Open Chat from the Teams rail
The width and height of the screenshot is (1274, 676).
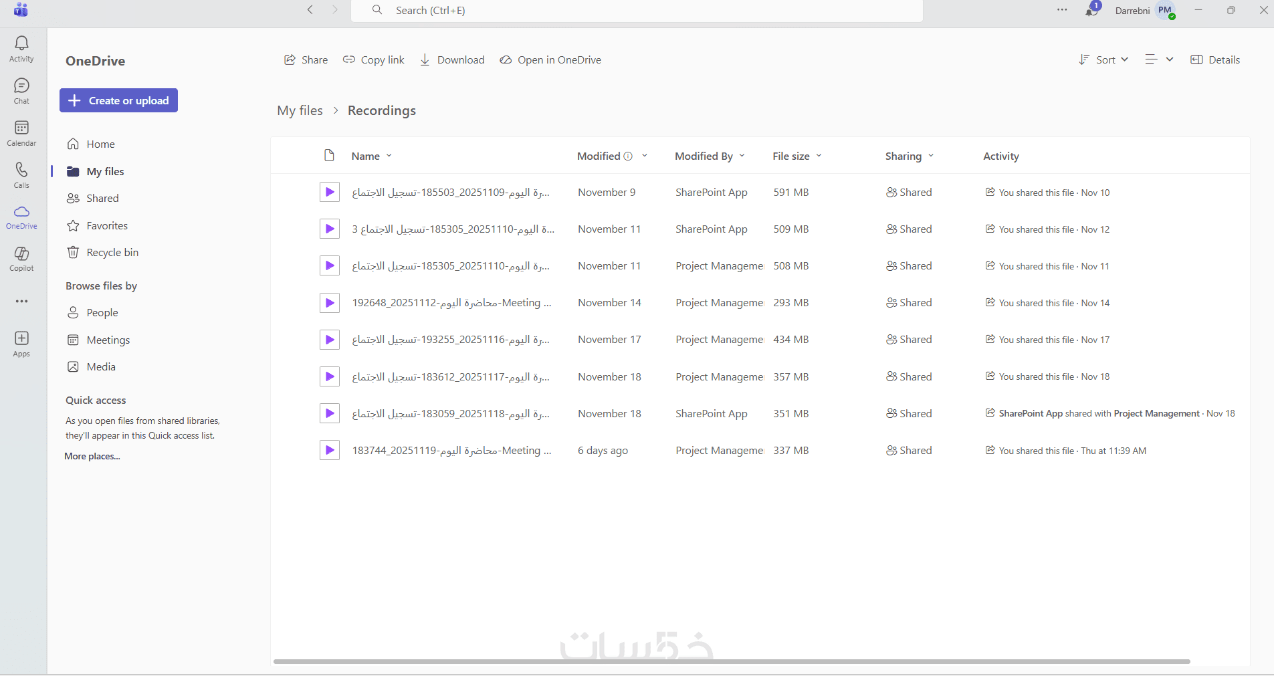tap(21, 91)
